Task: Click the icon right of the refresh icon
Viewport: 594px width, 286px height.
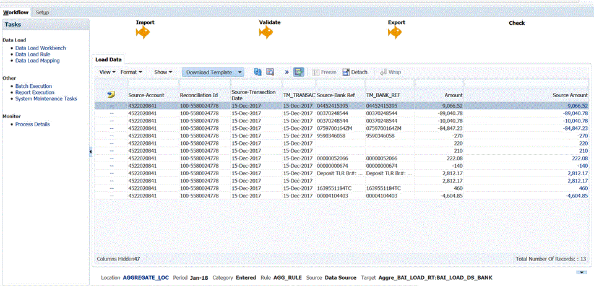Action: pos(270,72)
